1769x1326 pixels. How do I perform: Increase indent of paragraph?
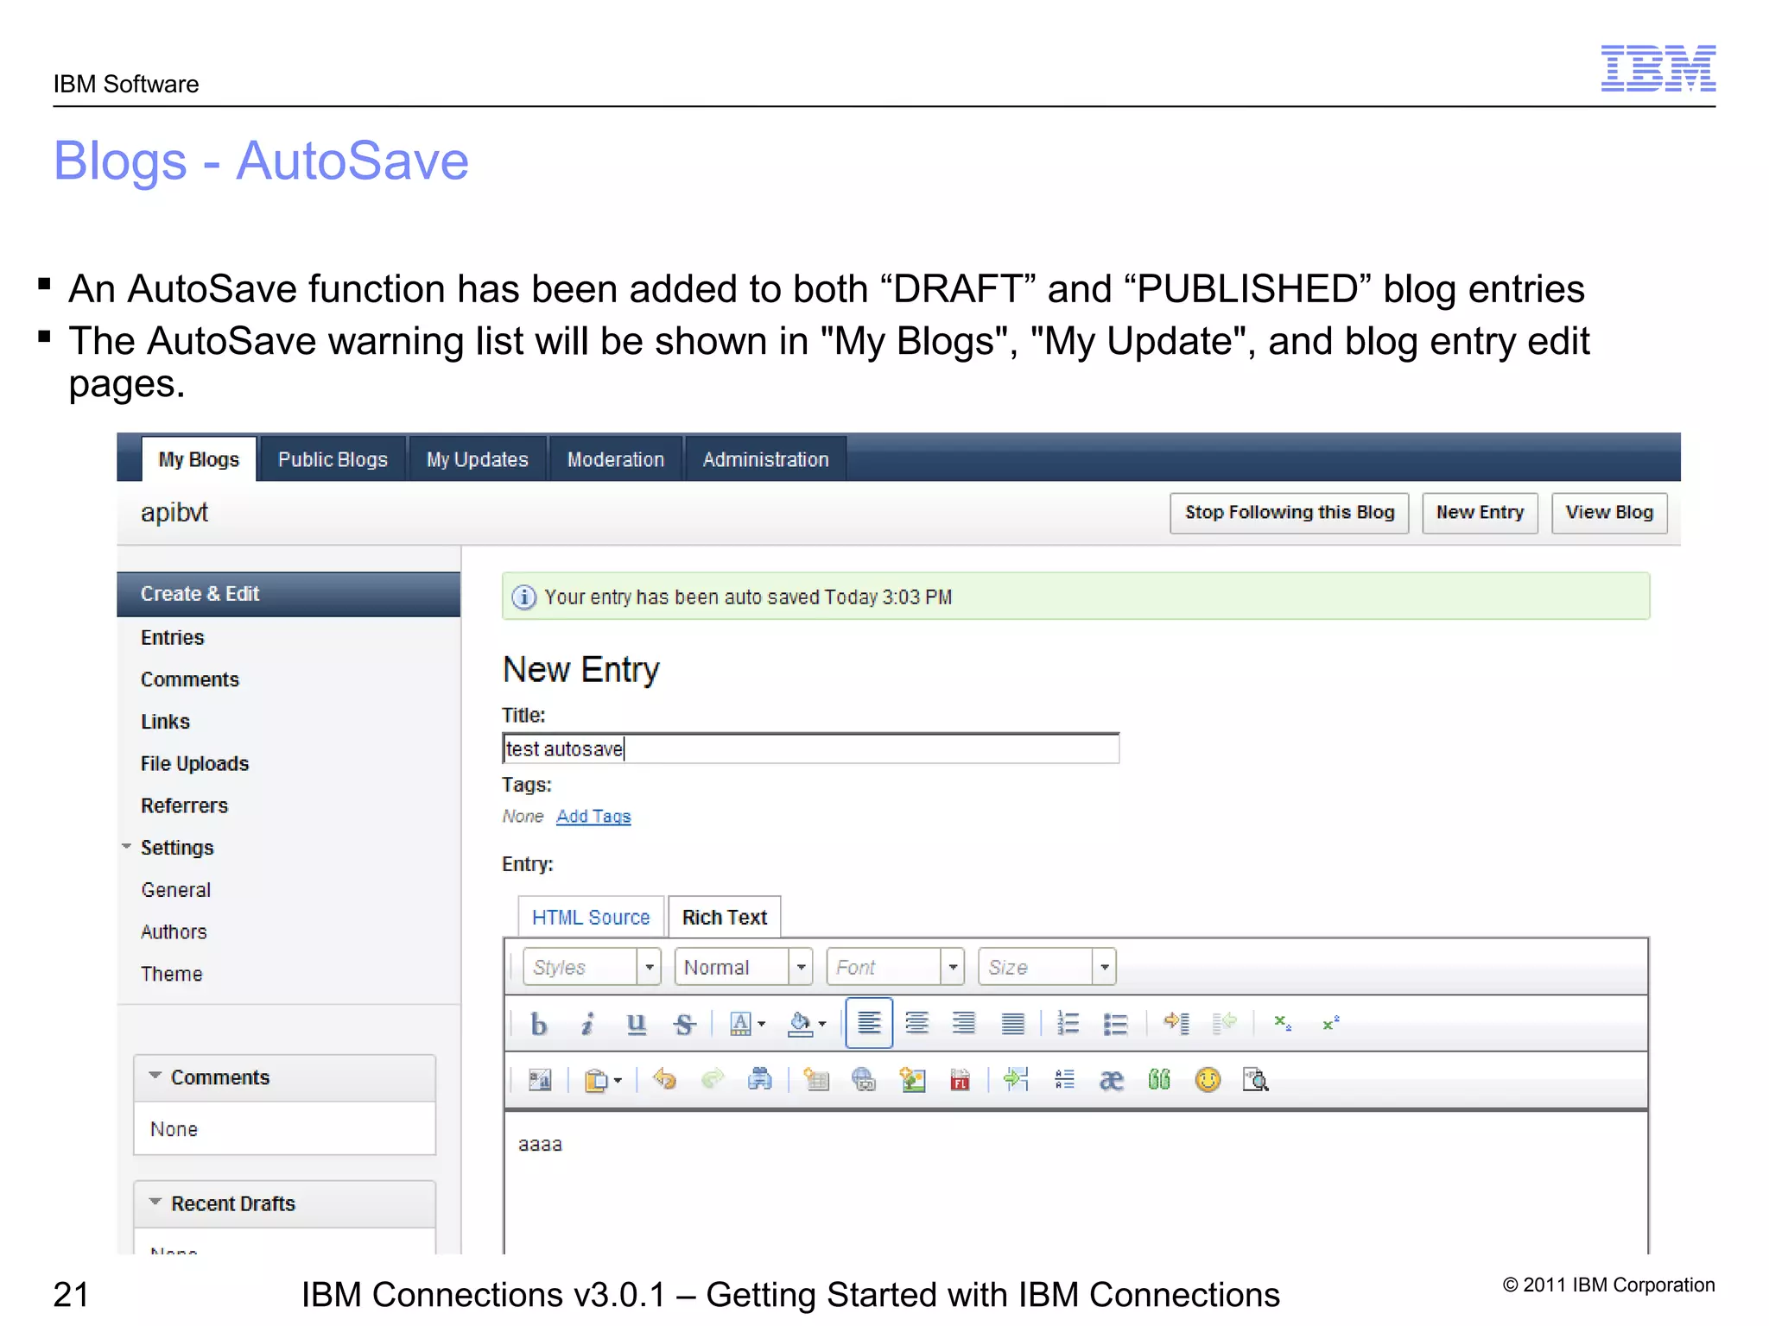[x=1176, y=1024]
